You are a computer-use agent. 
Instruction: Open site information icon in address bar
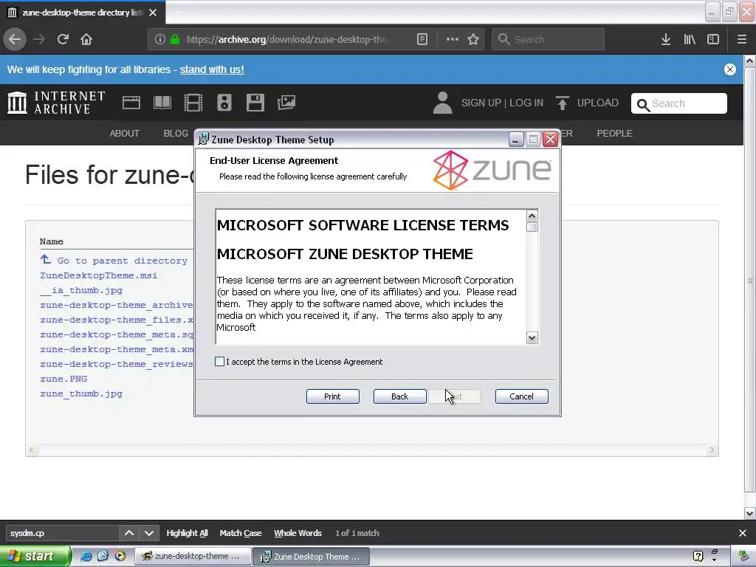point(160,39)
